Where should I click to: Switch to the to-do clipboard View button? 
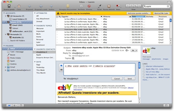(131, 6)
